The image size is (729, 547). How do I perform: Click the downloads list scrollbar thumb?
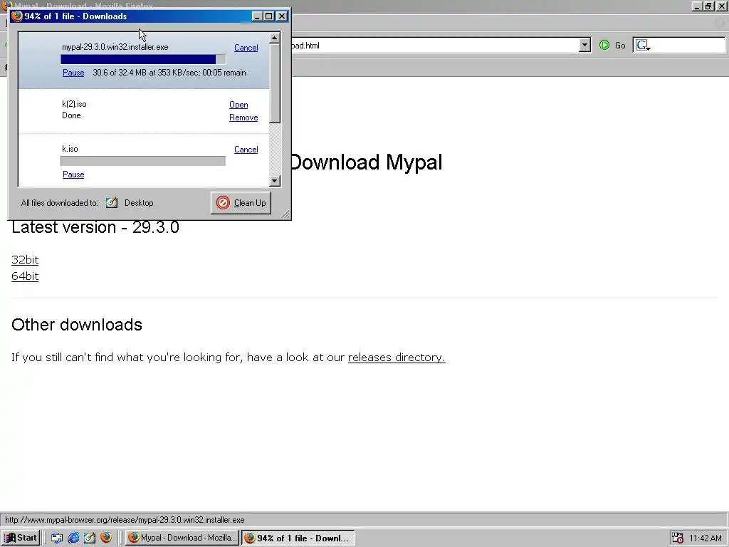point(275,83)
